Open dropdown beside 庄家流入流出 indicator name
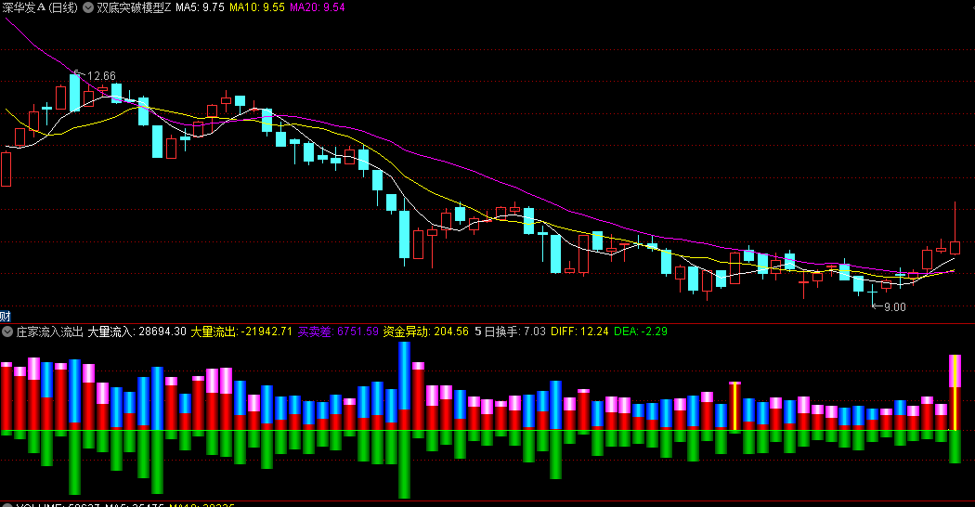The image size is (975, 507). (7, 331)
